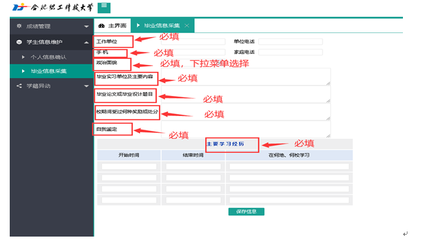Click the 单位电话 input field
The width and height of the screenshot is (425, 245).
click(291, 41)
